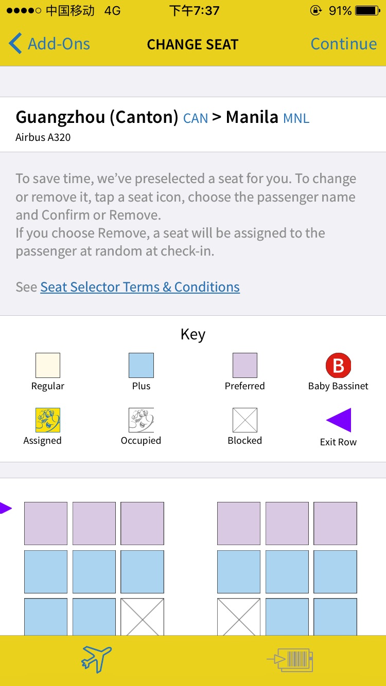Open Seat Selector Terms & Conditions link
Image resolution: width=386 pixels, height=686 pixels.
point(140,287)
